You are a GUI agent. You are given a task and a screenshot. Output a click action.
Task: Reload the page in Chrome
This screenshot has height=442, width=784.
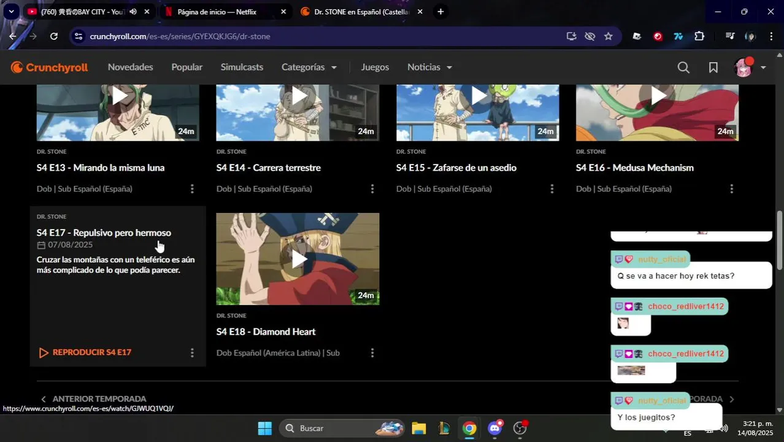click(54, 36)
